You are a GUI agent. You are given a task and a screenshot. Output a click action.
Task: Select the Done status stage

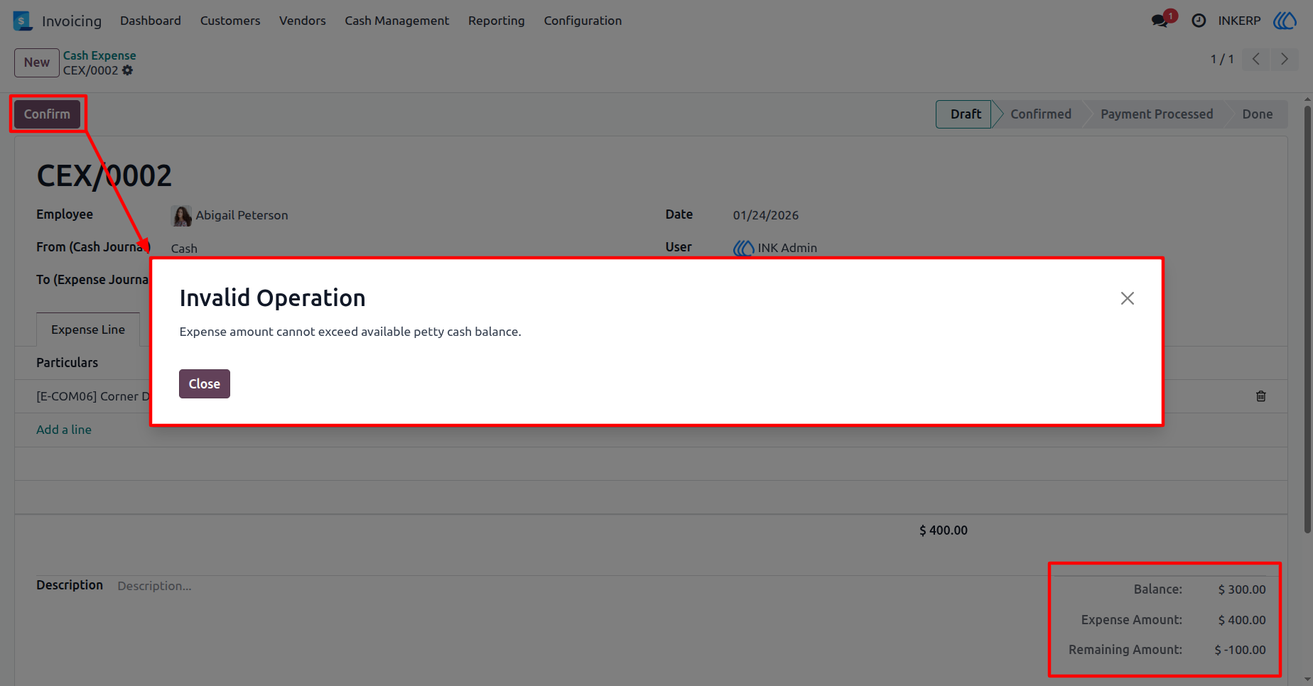click(x=1258, y=114)
